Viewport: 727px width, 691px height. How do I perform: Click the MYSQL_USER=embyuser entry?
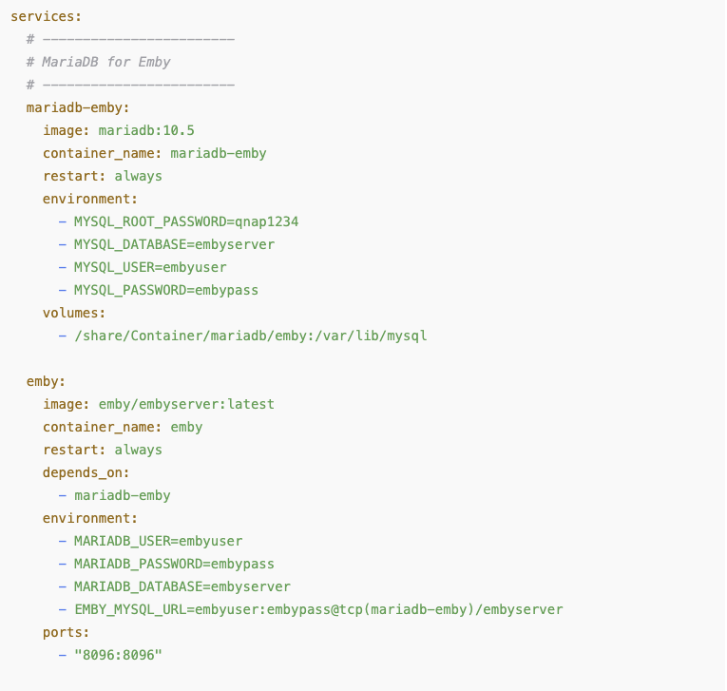pyautogui.click(x=150, y=268)
